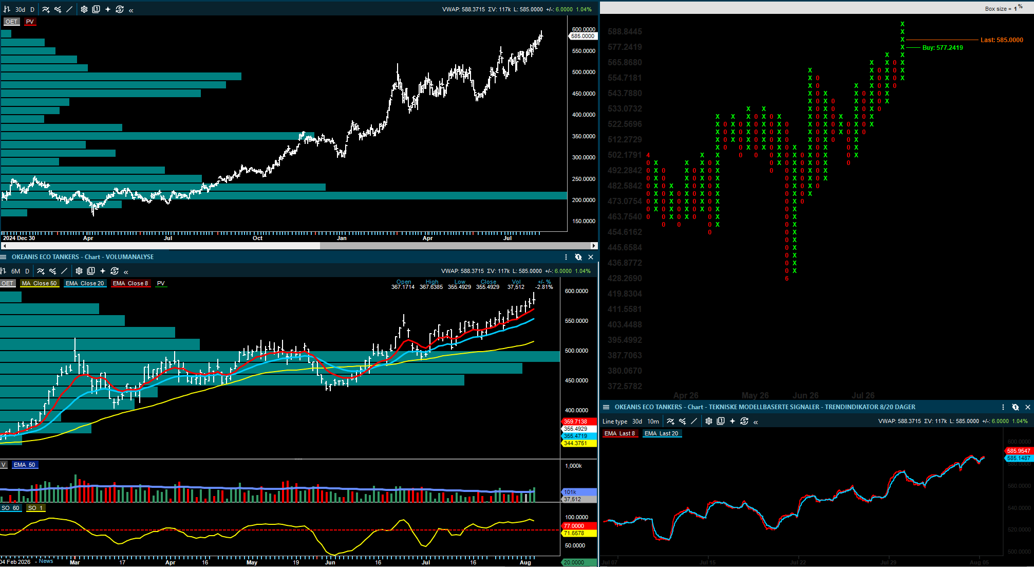Screen dimensions: 1034x567
Task: Open Line type selector in TRENDINDIKATOR chart
Action: tap(615, 421)
